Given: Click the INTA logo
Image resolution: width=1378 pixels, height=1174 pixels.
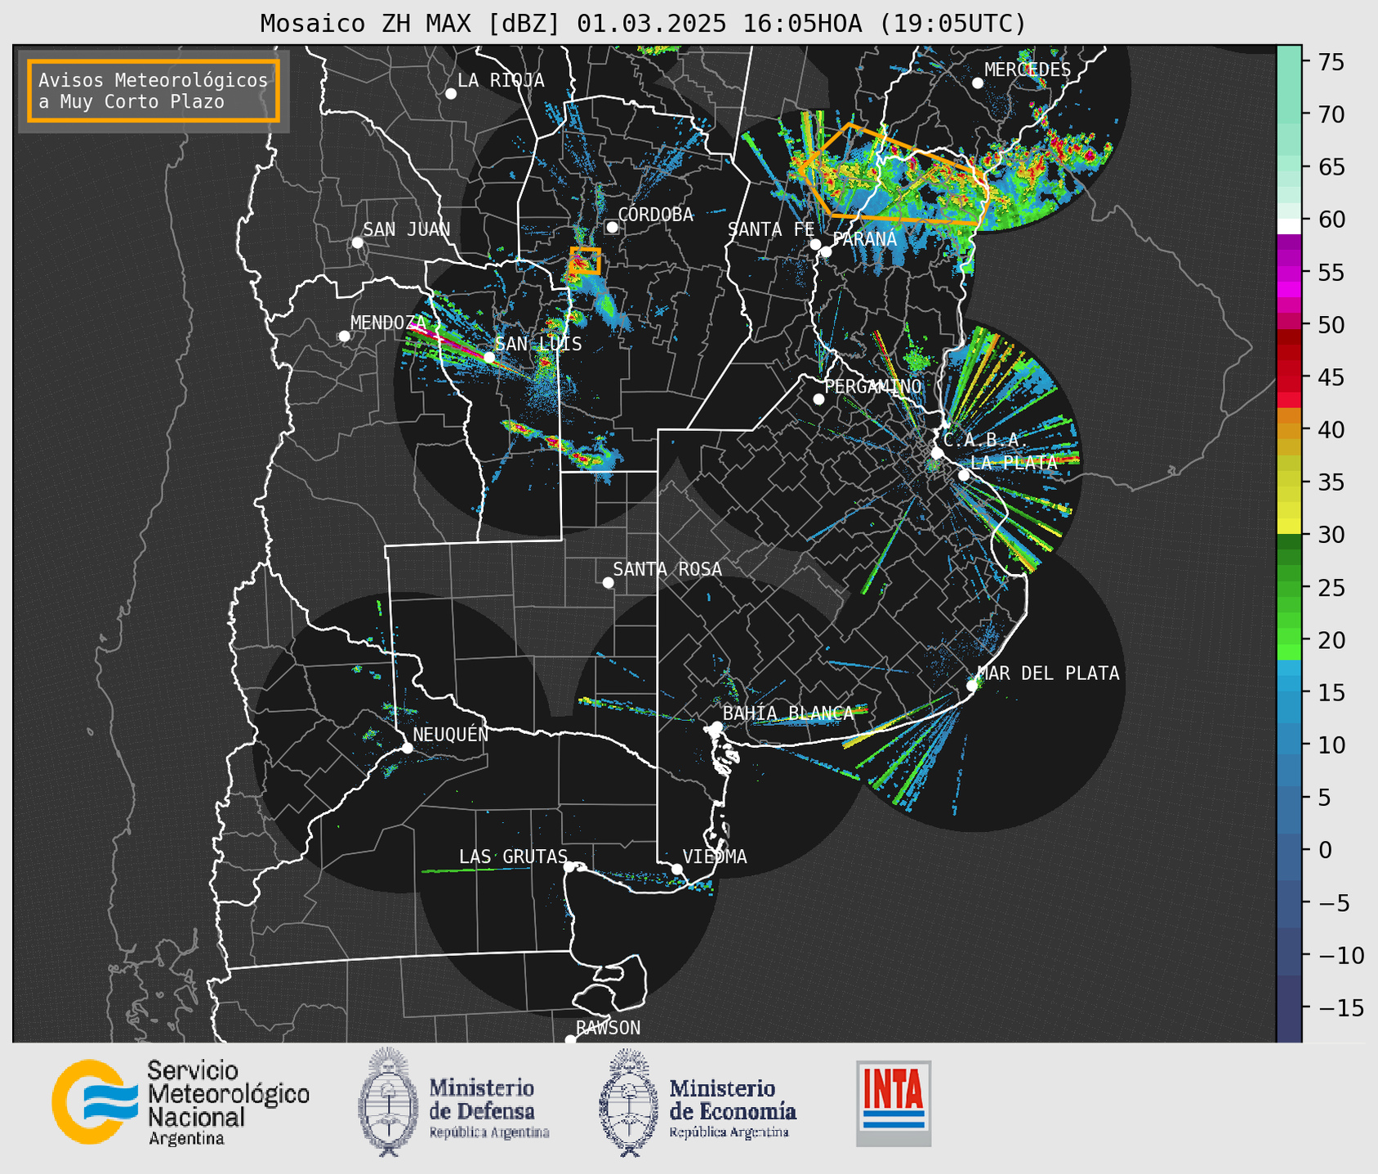Looking at the screenshot, I should (894, 1103).
